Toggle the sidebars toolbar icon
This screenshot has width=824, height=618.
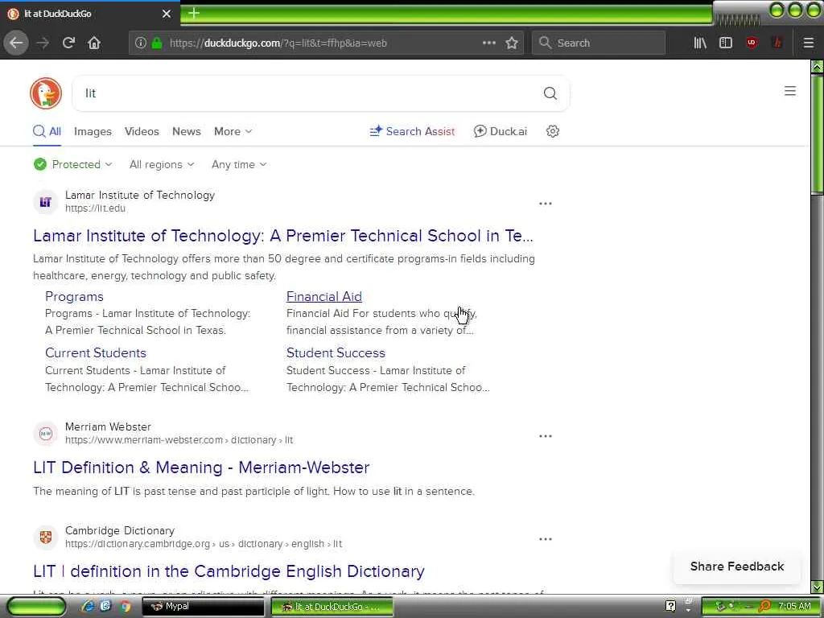tap(726, 43)
